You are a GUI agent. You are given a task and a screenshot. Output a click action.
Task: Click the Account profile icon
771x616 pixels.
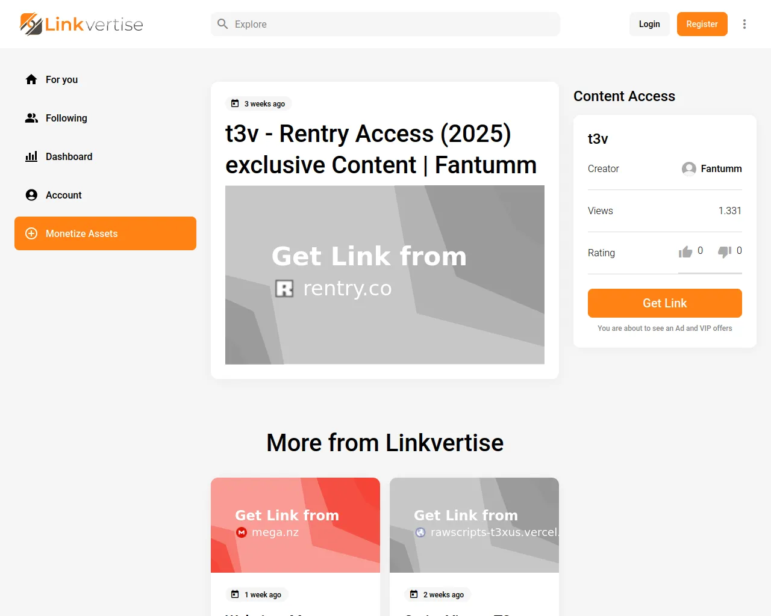[x=31, y=195]
